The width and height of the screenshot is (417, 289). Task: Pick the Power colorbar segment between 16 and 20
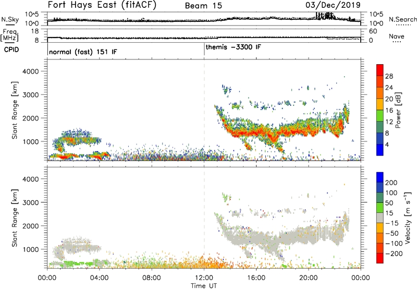pos(380,104)
